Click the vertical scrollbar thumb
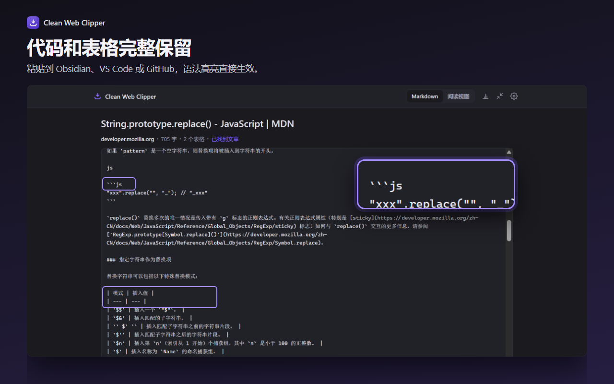This screenshot has width=614, height=384. point(509,230)
